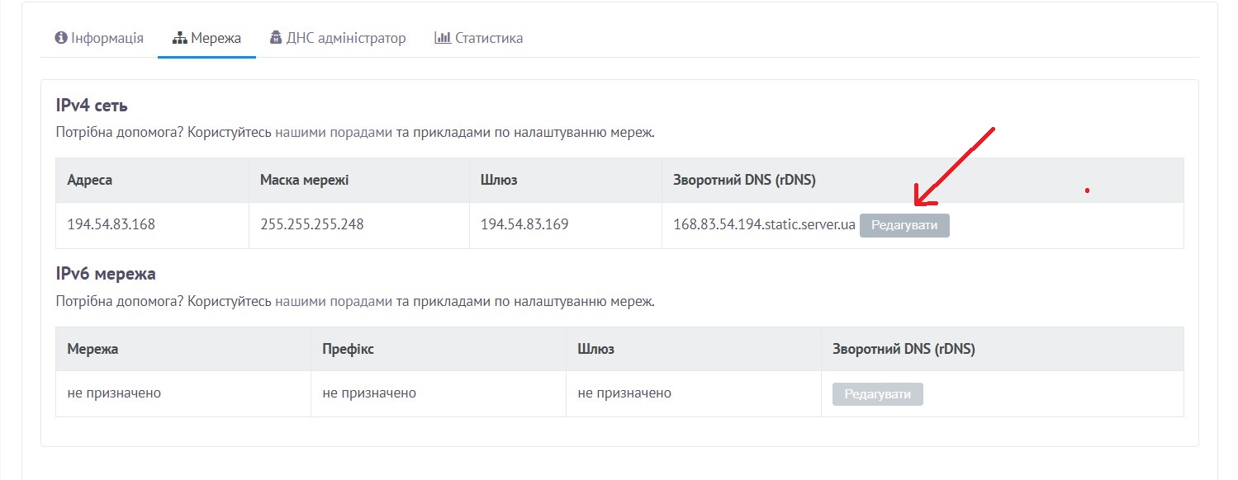
Task: Click the Маска мережі column header
Action: [x=305, y=180]
